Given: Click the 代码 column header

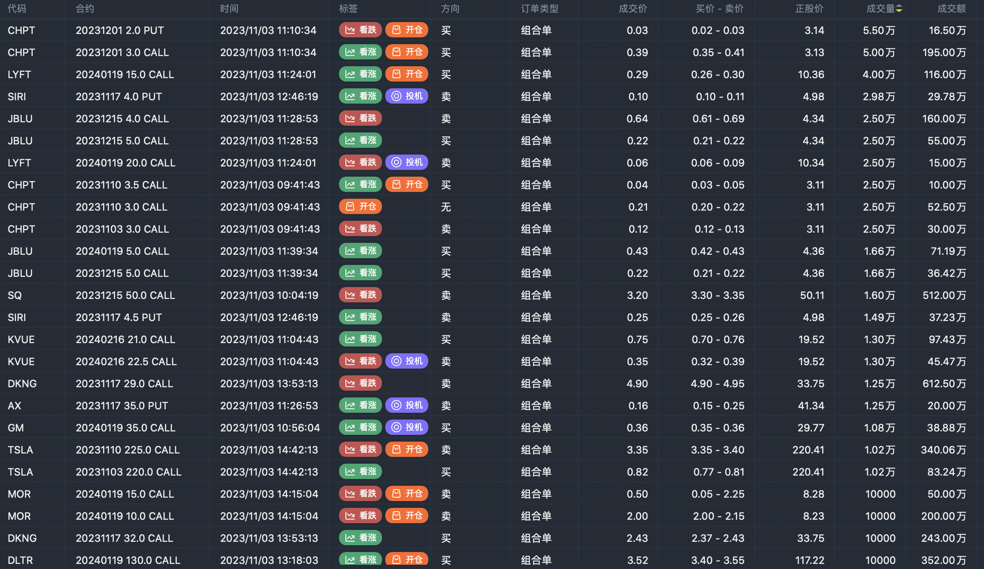Looking at the screenshot, I should coord(17,9).
